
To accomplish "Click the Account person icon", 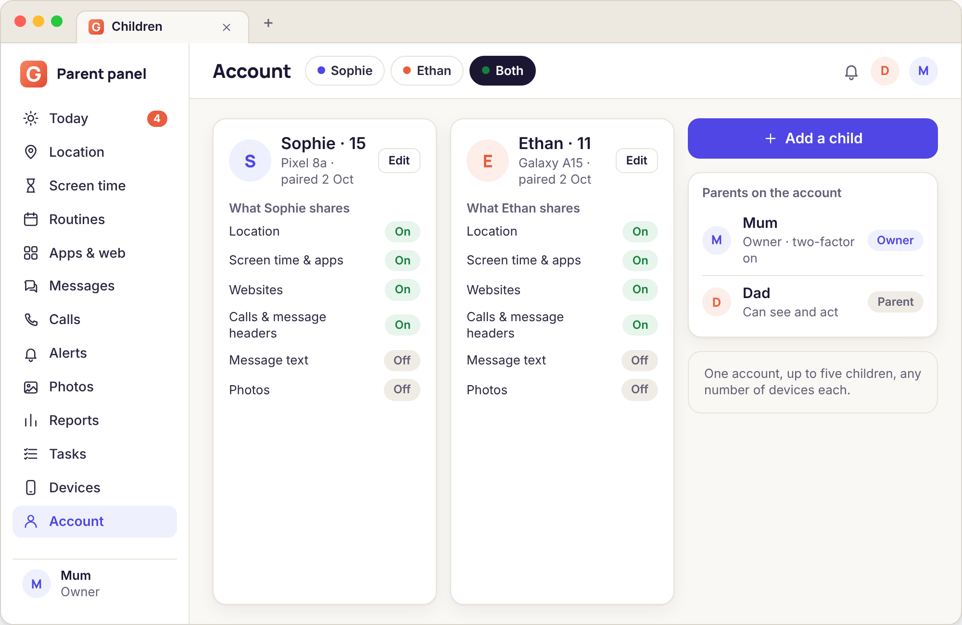I will click(x=31, y=521).
